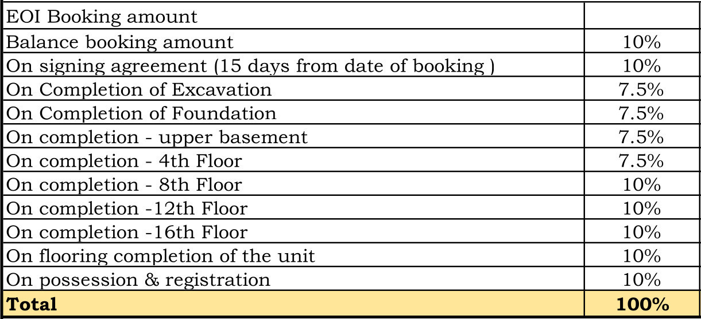Image resolution: width=701 pixels, height=319 pixels.
Task: Select the 100% total value cell
Action: [x=642, y=304]
